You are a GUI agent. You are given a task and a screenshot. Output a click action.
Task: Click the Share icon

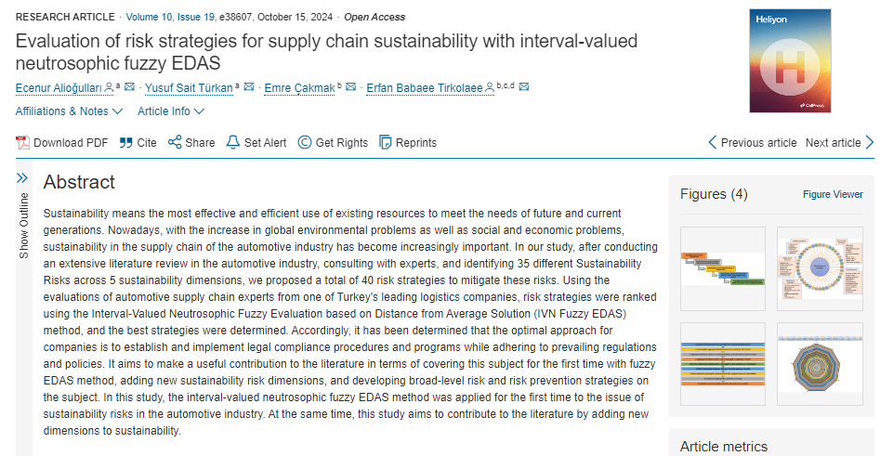click(174, 142)
